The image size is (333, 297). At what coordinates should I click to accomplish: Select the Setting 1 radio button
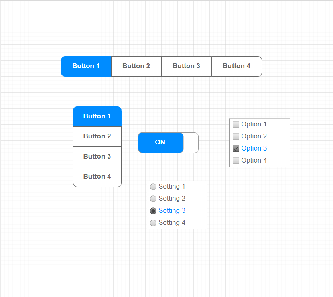point(153,187)
